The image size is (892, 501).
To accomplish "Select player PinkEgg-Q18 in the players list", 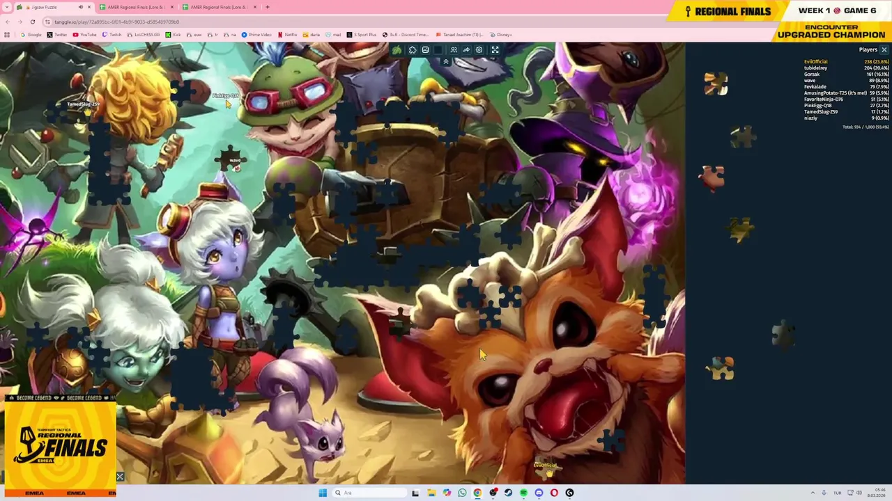I will click(x=817, y=106).
